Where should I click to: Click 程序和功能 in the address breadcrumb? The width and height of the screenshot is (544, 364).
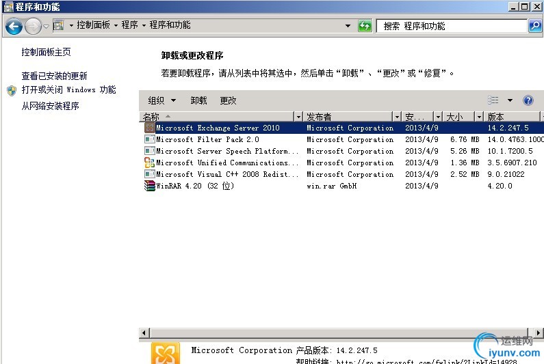[170, 25]
